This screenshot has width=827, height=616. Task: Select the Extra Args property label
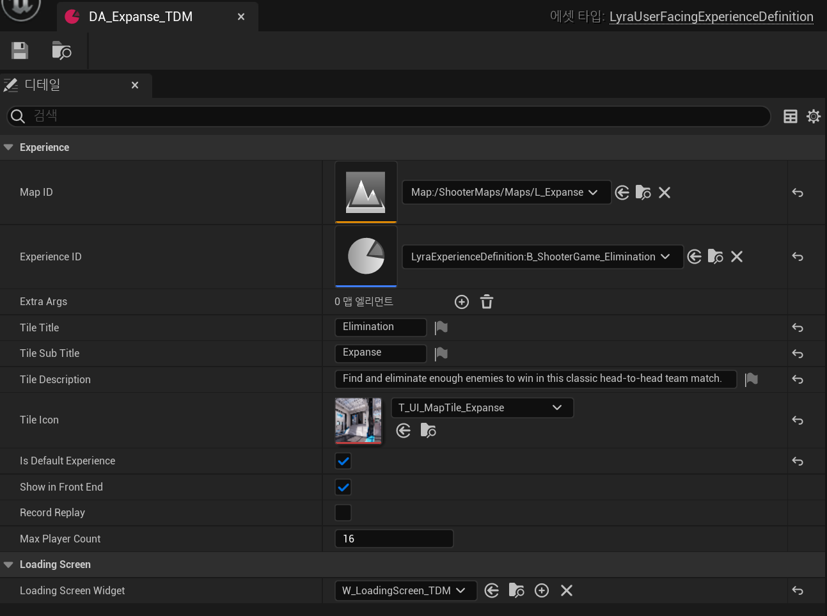(43, 301)
